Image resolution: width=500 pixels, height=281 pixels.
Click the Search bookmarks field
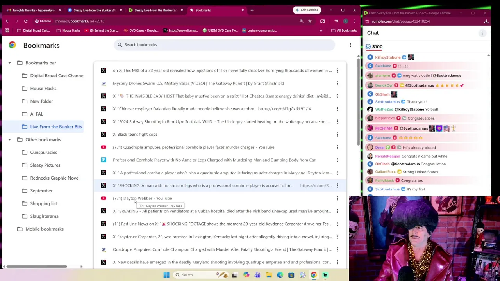tap(225, 45)
